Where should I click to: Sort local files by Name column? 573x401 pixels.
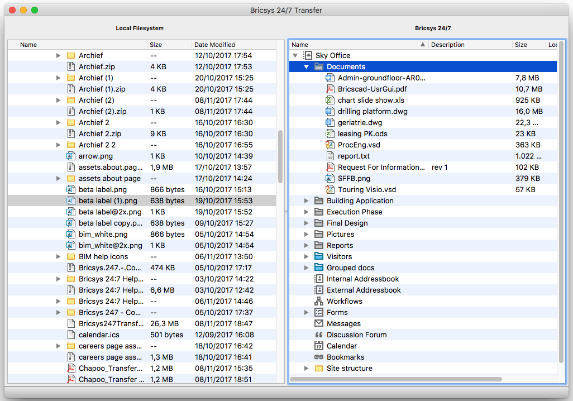click(78, 45)
